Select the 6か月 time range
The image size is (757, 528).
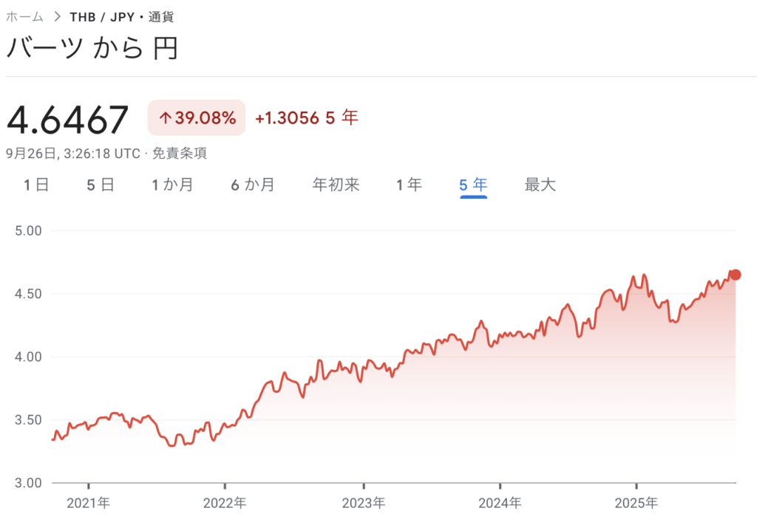(254, 185)
